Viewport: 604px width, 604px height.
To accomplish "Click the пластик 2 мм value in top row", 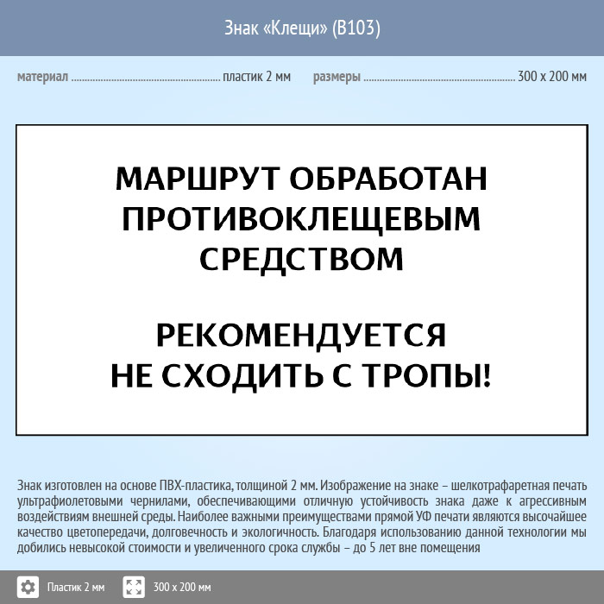I will (x=256, y=77).
